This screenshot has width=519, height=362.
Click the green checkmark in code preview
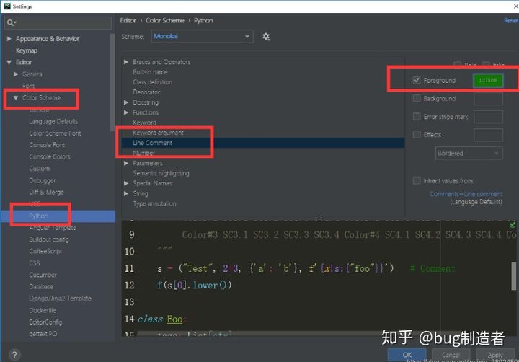coord(513,225)
